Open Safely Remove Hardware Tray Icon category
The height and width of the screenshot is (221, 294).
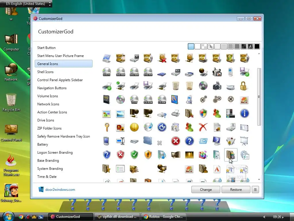click(63, 136)
